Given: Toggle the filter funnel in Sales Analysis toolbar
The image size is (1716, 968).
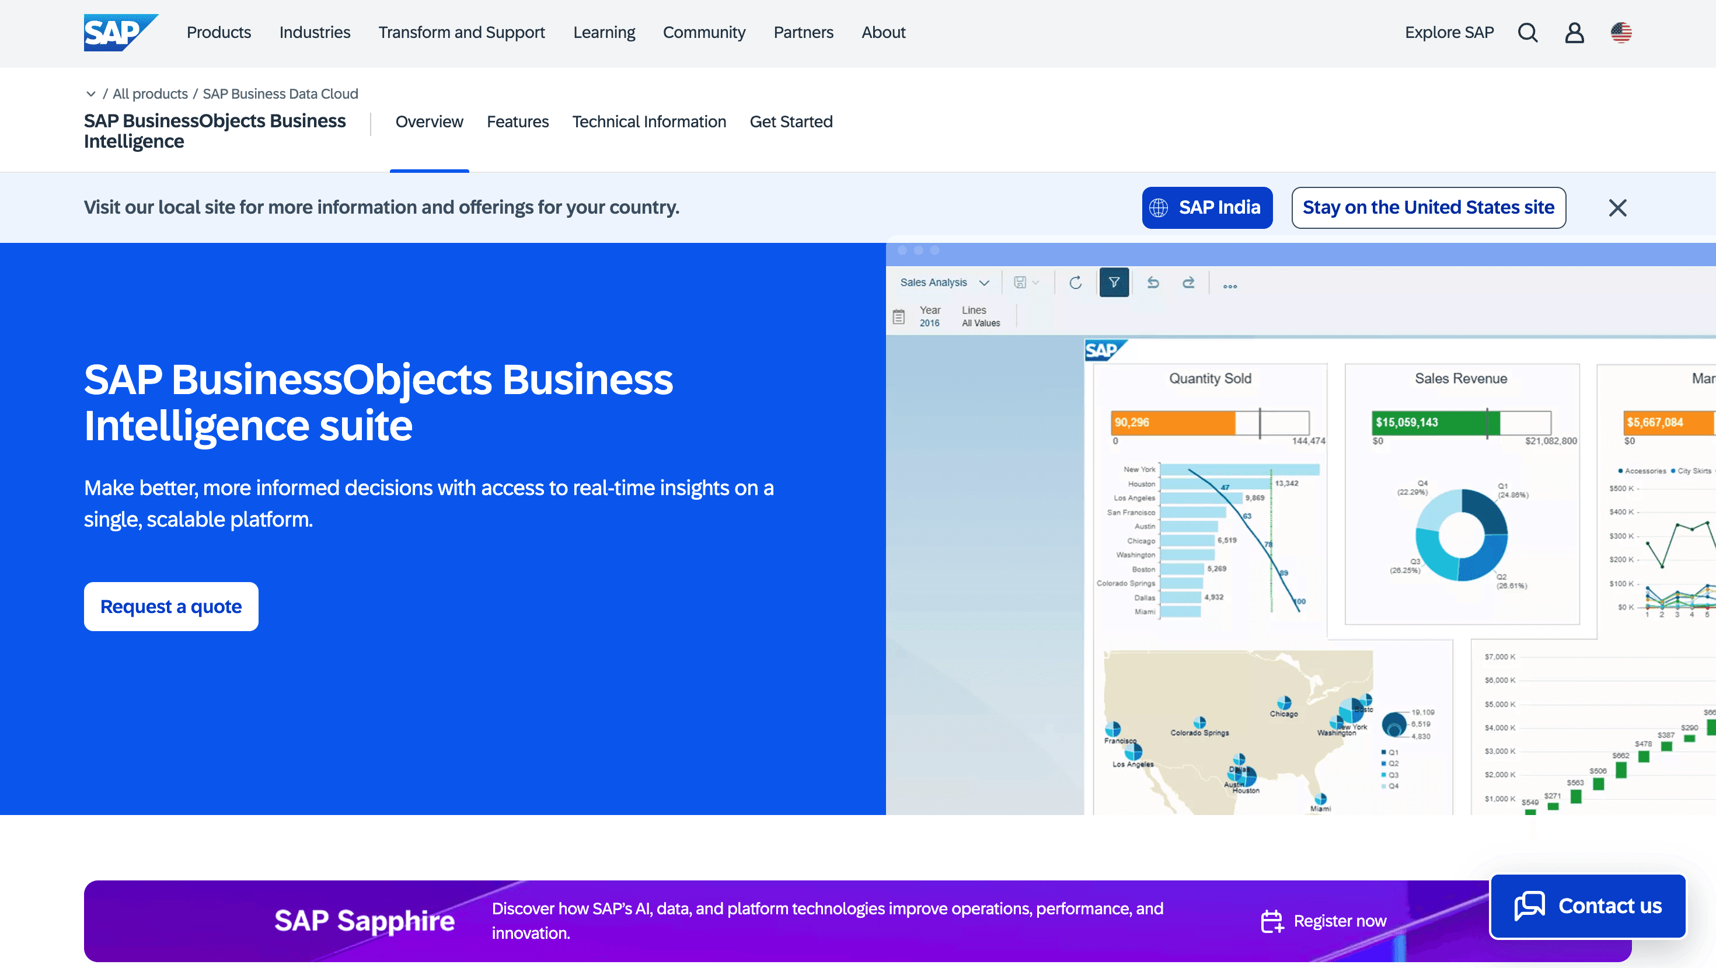Looking at the screenshot, I should point(1114,283).
